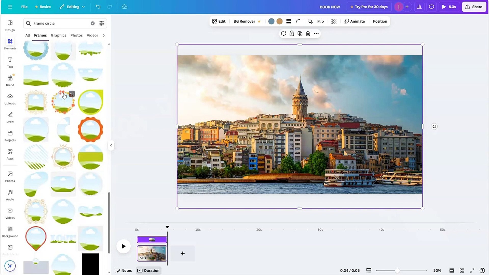Image resolution: width=489 pixels, height=275 pixels.
Task: Open the Editing mode dropdown
Action: click(x=72, y=7)
